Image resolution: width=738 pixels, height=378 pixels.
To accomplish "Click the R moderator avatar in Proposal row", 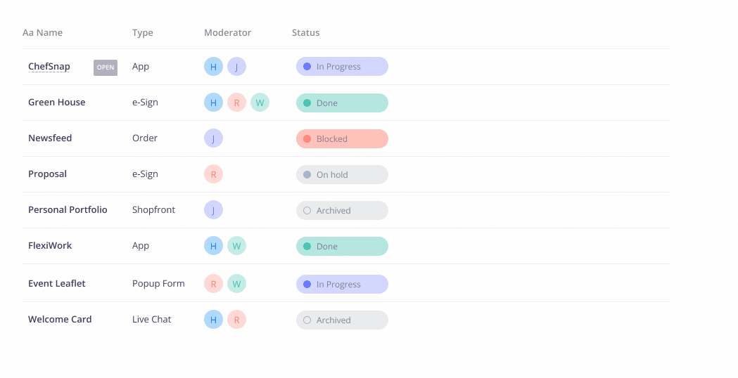I will (213, 174).
